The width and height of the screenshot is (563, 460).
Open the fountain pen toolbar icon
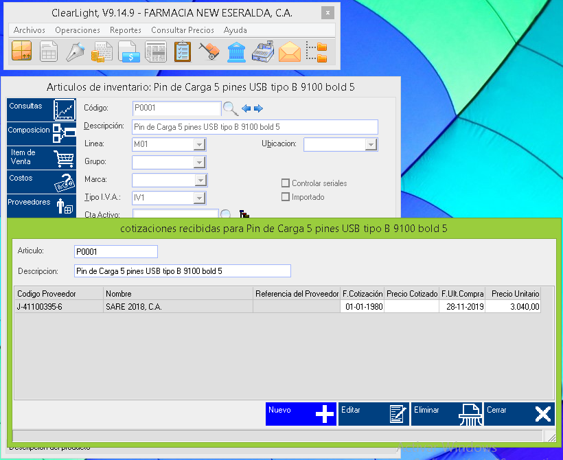click(75, 51)
